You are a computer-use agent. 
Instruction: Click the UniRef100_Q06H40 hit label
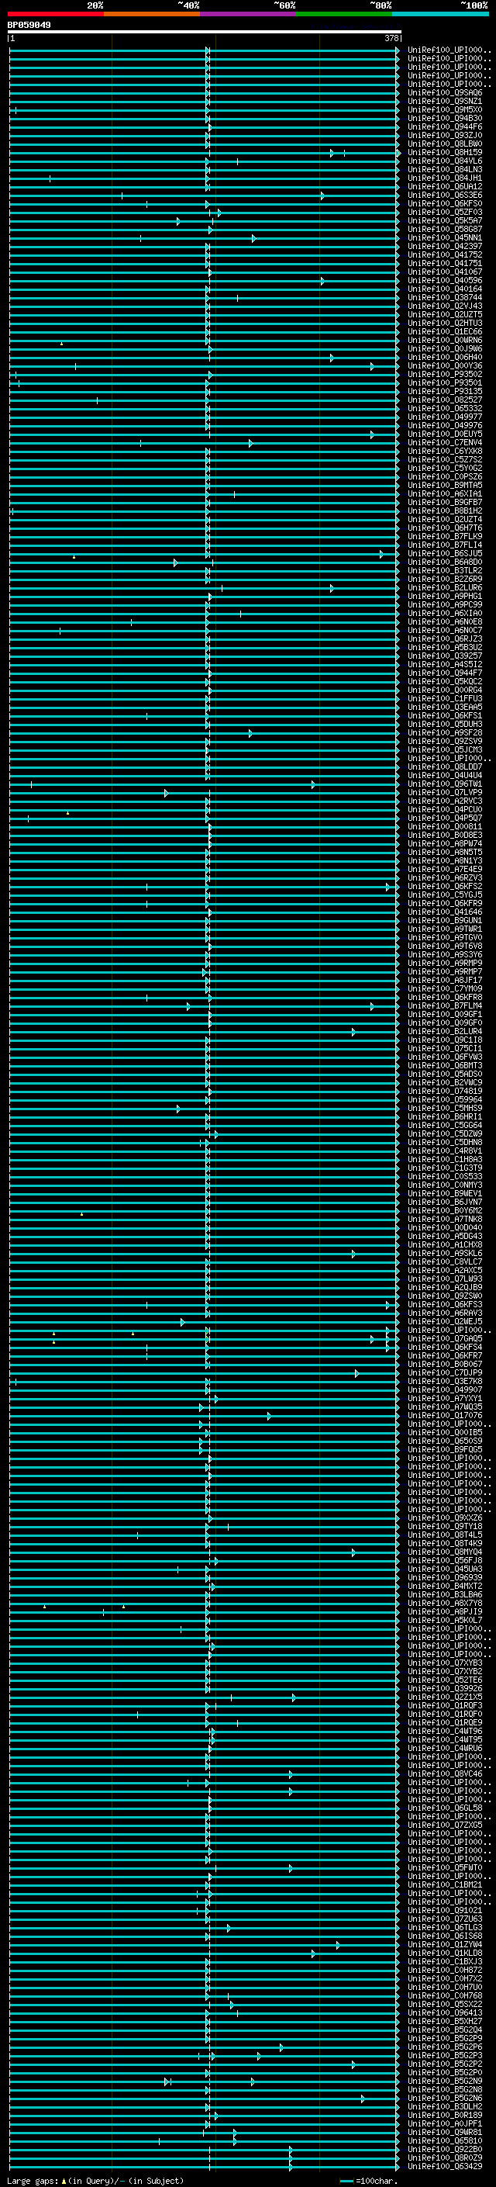444,358
